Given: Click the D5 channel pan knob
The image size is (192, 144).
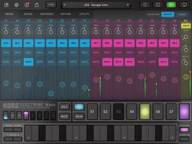Looking at the screenshot, I should pyautogui.click(x=141, y=32).
